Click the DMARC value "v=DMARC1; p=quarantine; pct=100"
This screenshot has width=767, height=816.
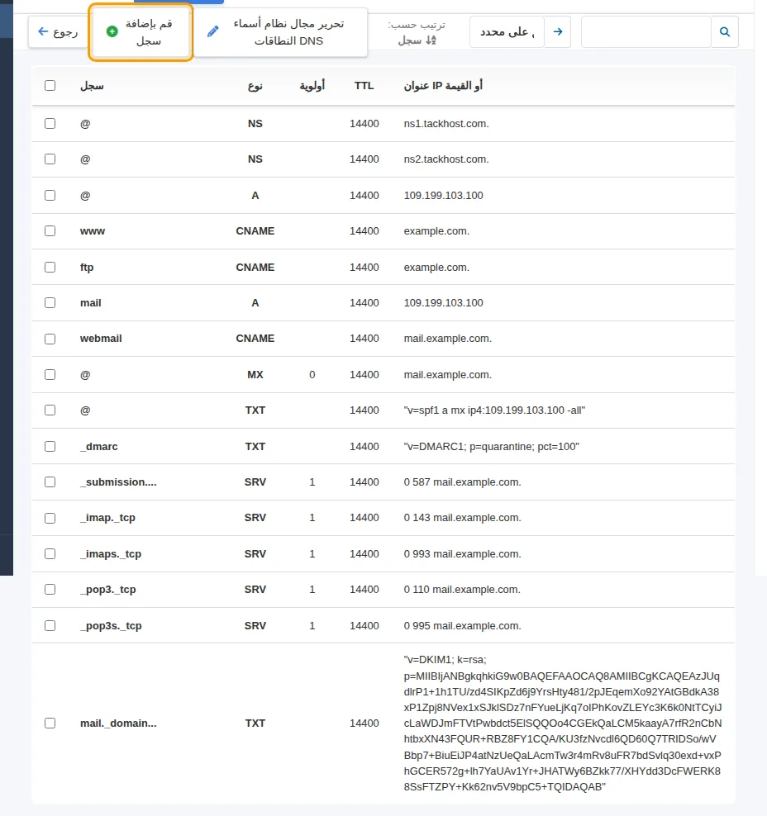coord(491,447)
